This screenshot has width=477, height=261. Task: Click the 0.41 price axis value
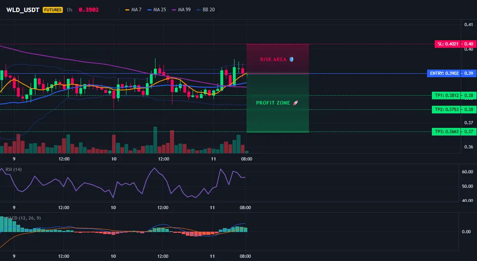pos(469,25)
